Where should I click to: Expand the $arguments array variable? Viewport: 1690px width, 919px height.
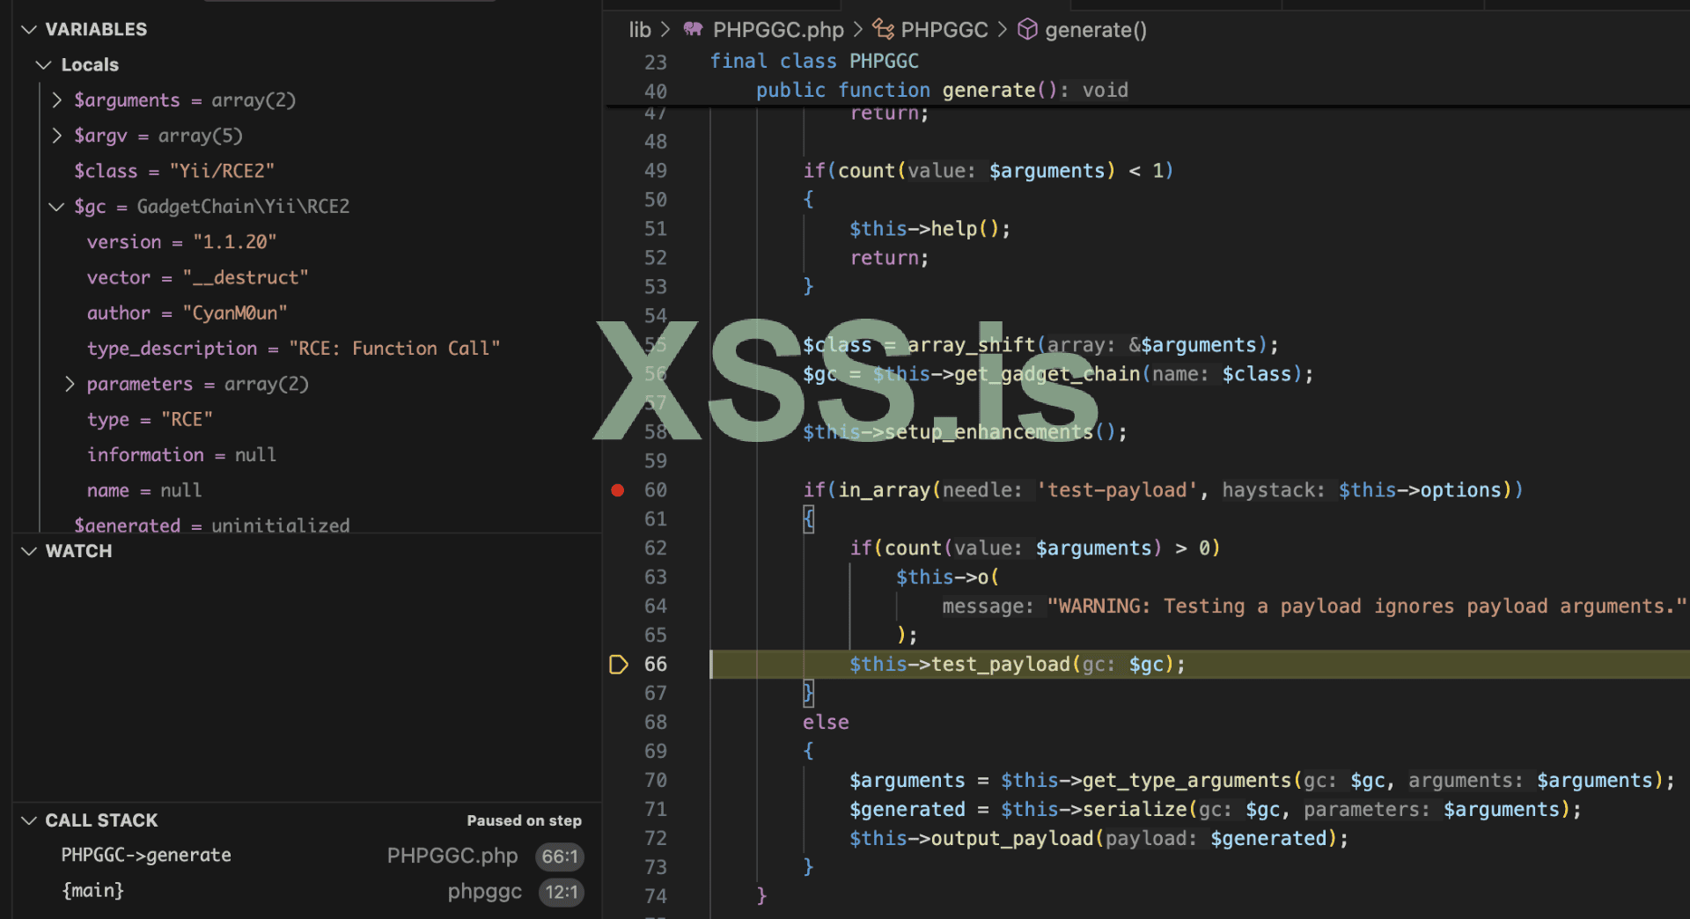click(x=57, y=100)
